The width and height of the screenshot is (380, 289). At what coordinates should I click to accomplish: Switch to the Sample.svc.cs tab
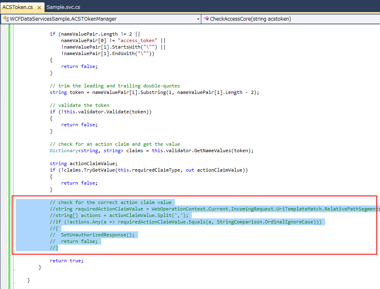(x=63, y=7)
